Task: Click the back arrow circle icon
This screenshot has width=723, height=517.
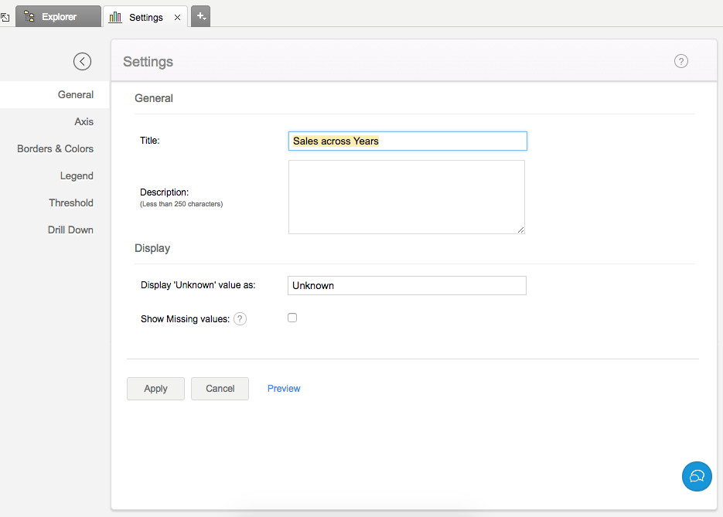Action: [x=82, y=62]
